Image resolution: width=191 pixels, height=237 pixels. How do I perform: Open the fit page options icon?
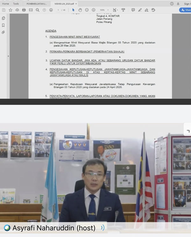tap(115, 10)
